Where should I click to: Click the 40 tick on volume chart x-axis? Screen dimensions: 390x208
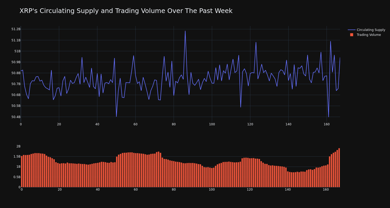(x=98, y=190)
